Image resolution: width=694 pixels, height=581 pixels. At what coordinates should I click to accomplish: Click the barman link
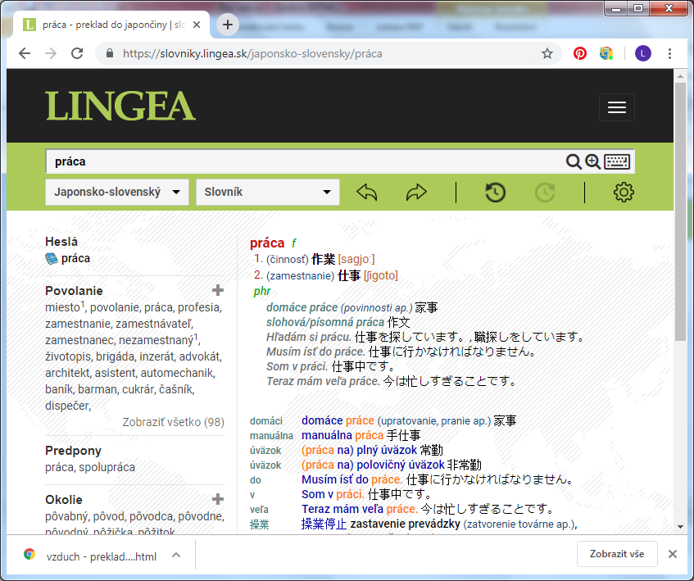97,389
